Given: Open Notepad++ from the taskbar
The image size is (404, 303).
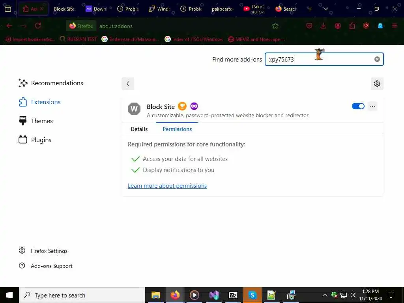Looking at the screenshot, I should (x=271, y=295).
